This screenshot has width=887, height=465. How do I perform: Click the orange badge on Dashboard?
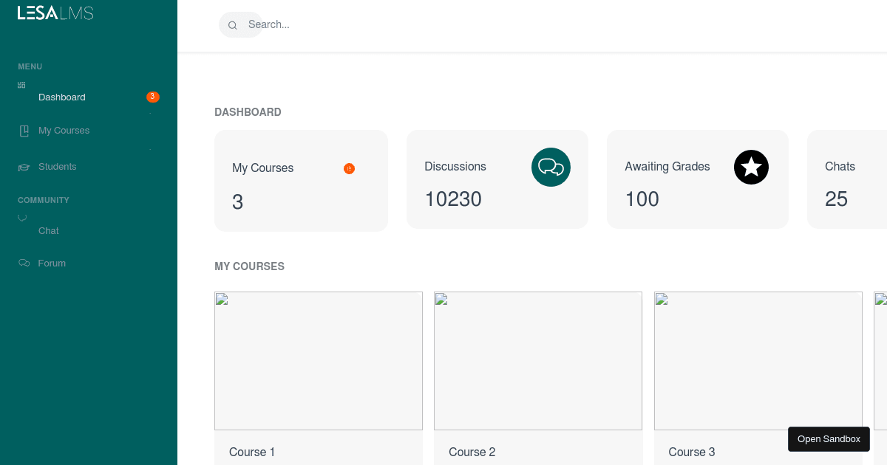[x=152, y=96]
